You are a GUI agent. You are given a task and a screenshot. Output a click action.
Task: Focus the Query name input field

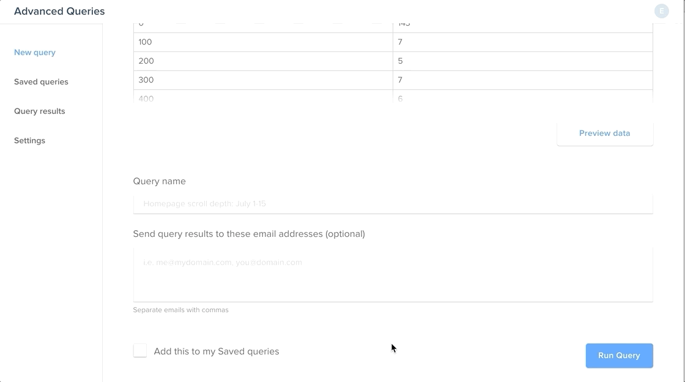point(393,204)
